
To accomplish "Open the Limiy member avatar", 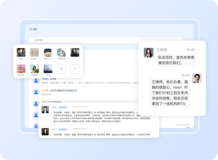I will click(x=48, y=69).
